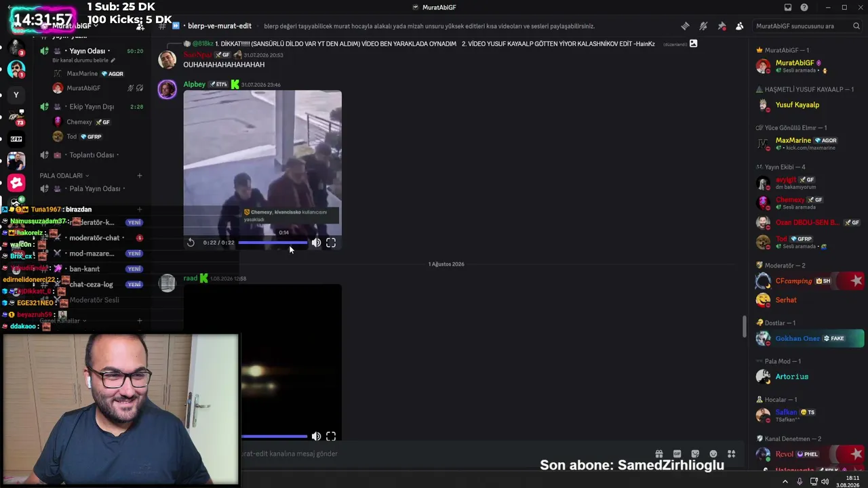Join the Ekip Yayın Dışı voice channel
Viewport: 868px width, 488px height.
click(91, 106)
